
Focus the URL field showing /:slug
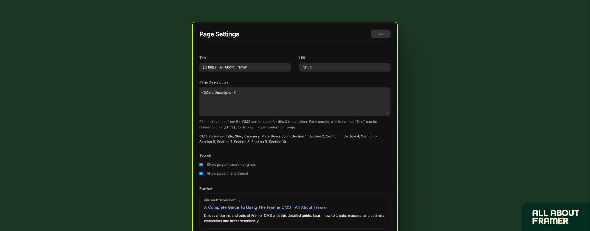(x=344, y=67)
